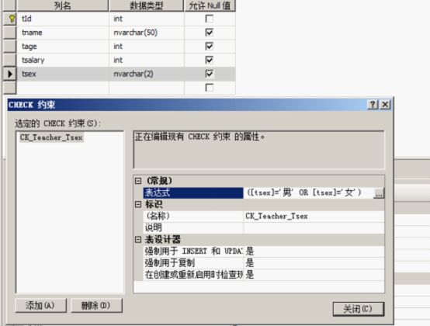This screenshot has height=326, width=430.
Task: Open the expression editor ellipsis button
Action: pyautogui.click(x=379, y=193)
